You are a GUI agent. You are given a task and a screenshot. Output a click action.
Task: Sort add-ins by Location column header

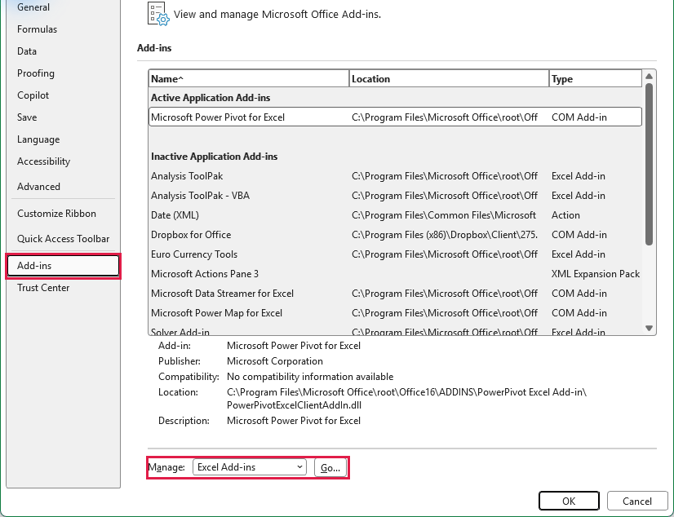449,78
